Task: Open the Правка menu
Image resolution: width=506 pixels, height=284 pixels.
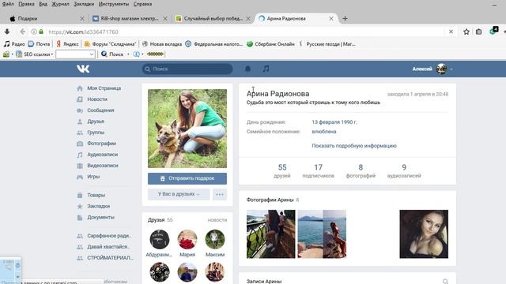Action: (26, 4)
